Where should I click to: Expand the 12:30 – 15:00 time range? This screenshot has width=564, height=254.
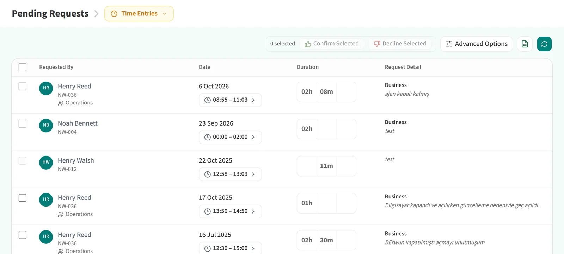(x=230, y=248)
